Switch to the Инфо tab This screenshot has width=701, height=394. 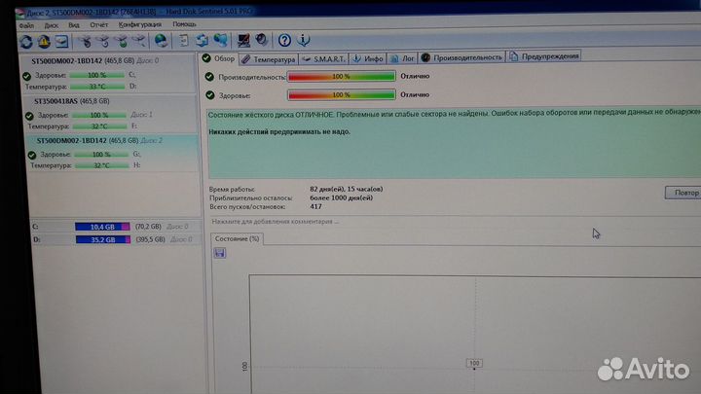coord(368,58)
